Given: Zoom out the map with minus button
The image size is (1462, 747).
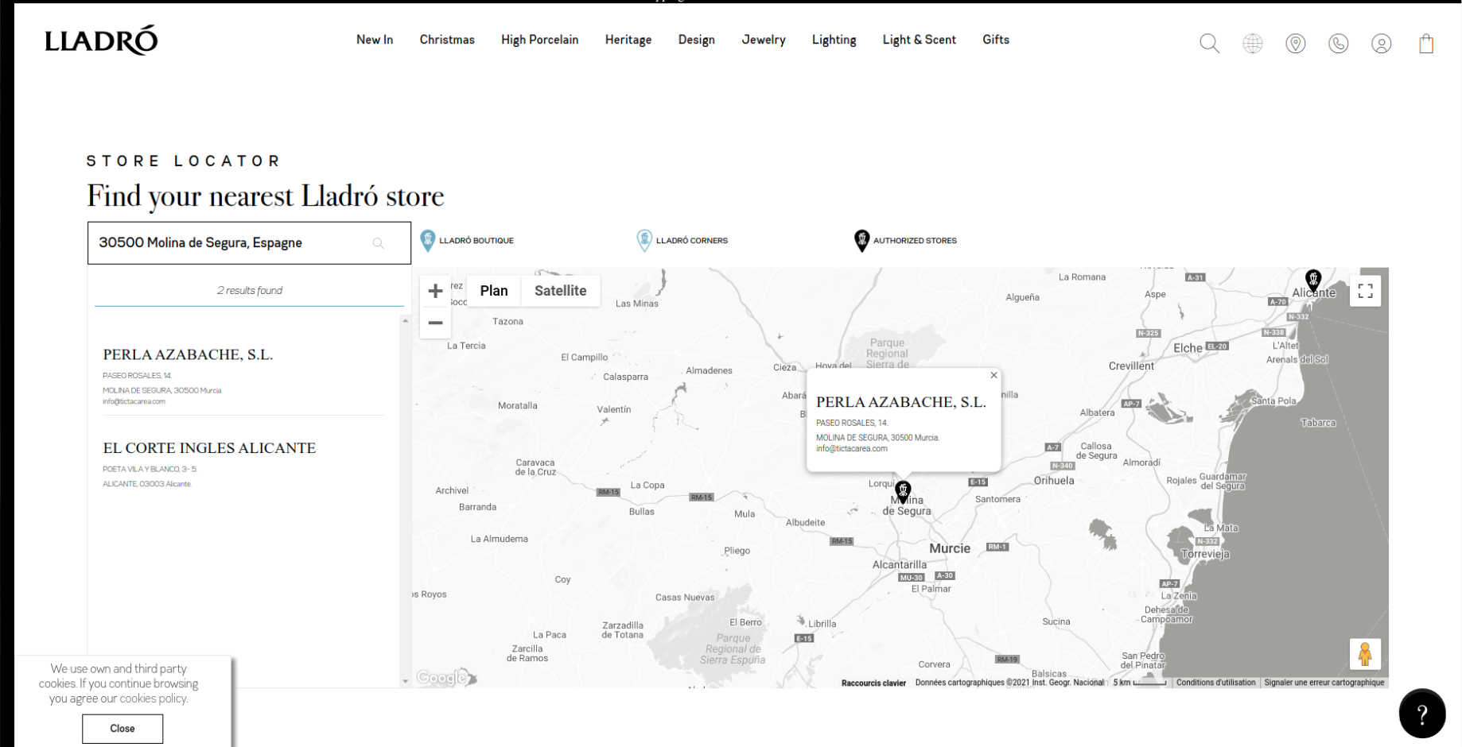Looking at the screenshot, I should point(435,323).
